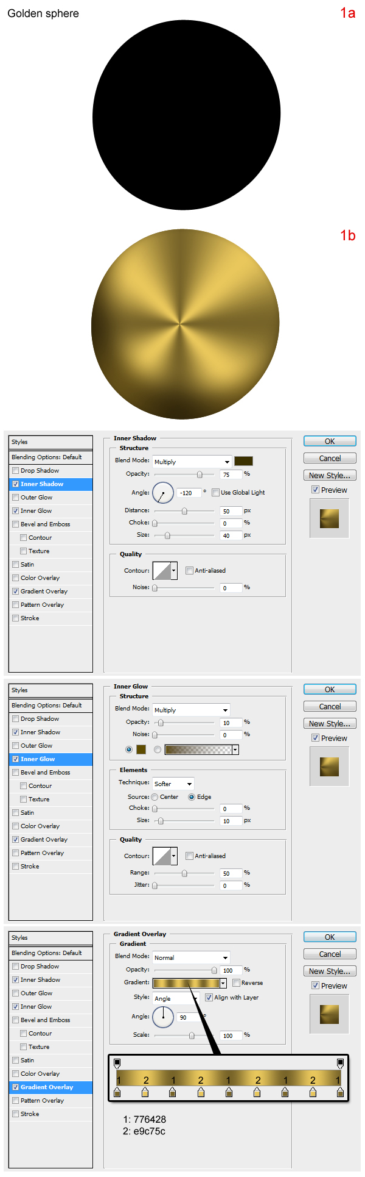Image resolution: width=365 pixels, height=1177 pixels.
Task: Click the Inner Shadow angle dial
Action: [x=162, y=493]
